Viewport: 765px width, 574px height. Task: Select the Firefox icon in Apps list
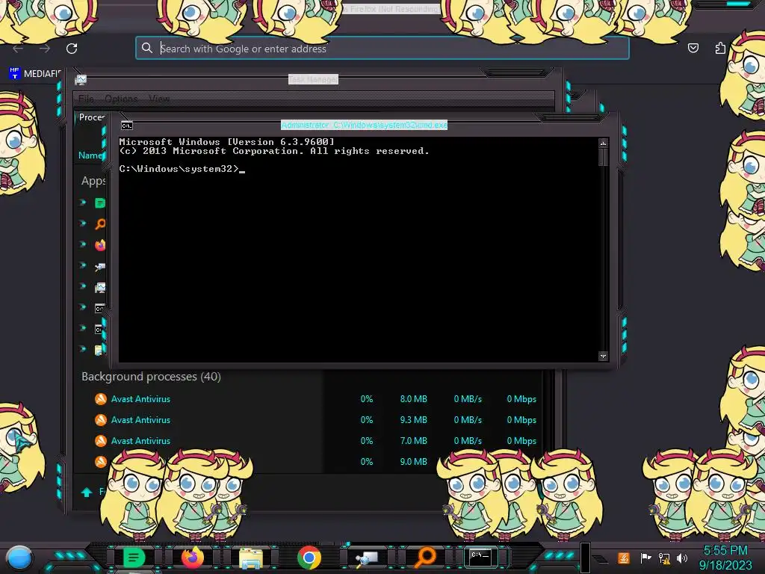tap(100, 245)
